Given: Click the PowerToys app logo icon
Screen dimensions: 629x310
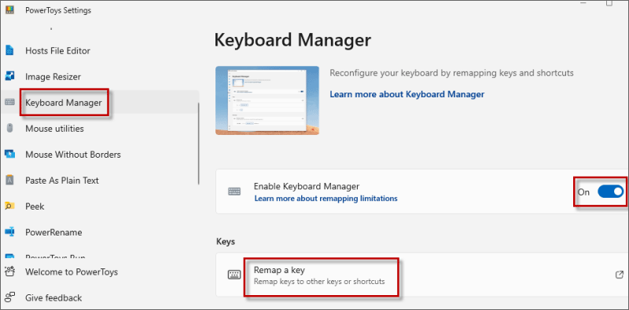Looking at the screenshot, I should point(9,10).
